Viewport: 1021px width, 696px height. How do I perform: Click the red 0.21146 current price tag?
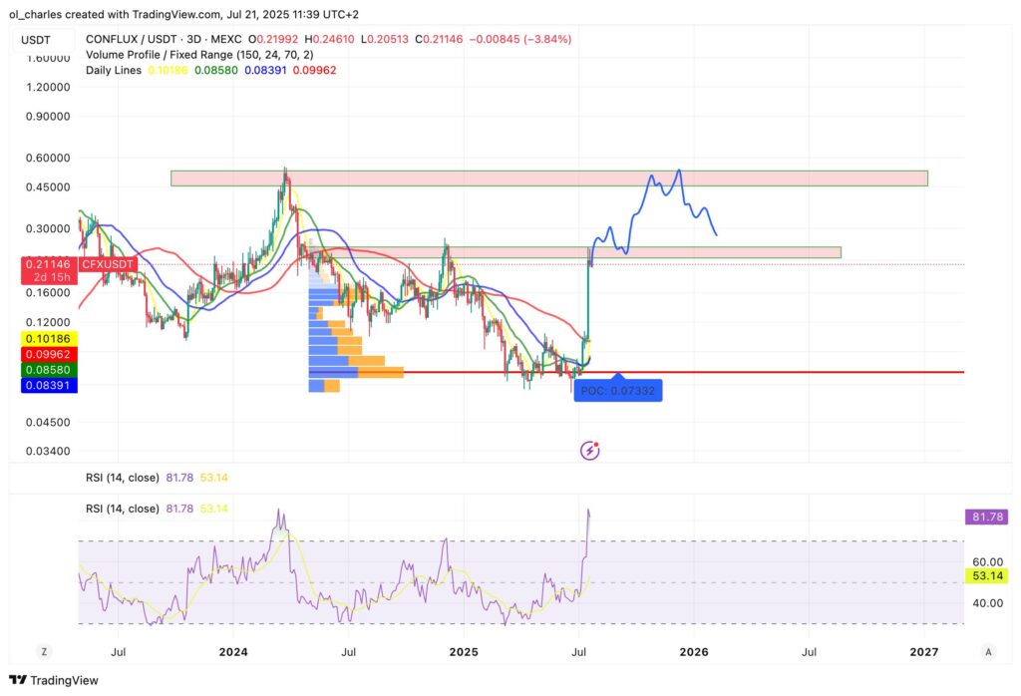pyautogui.click(x=46, y=264)
